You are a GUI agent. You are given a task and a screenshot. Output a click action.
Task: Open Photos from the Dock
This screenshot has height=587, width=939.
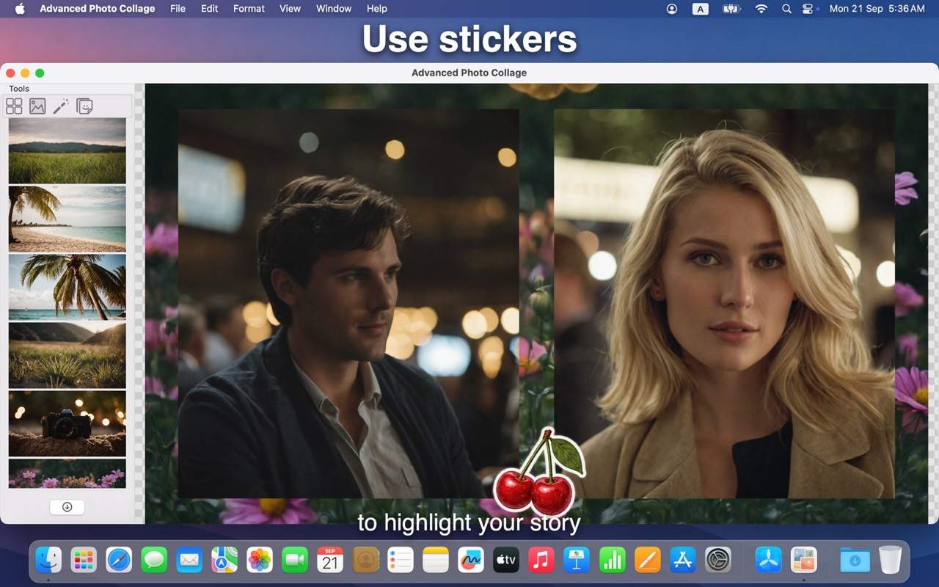(260, 561)
